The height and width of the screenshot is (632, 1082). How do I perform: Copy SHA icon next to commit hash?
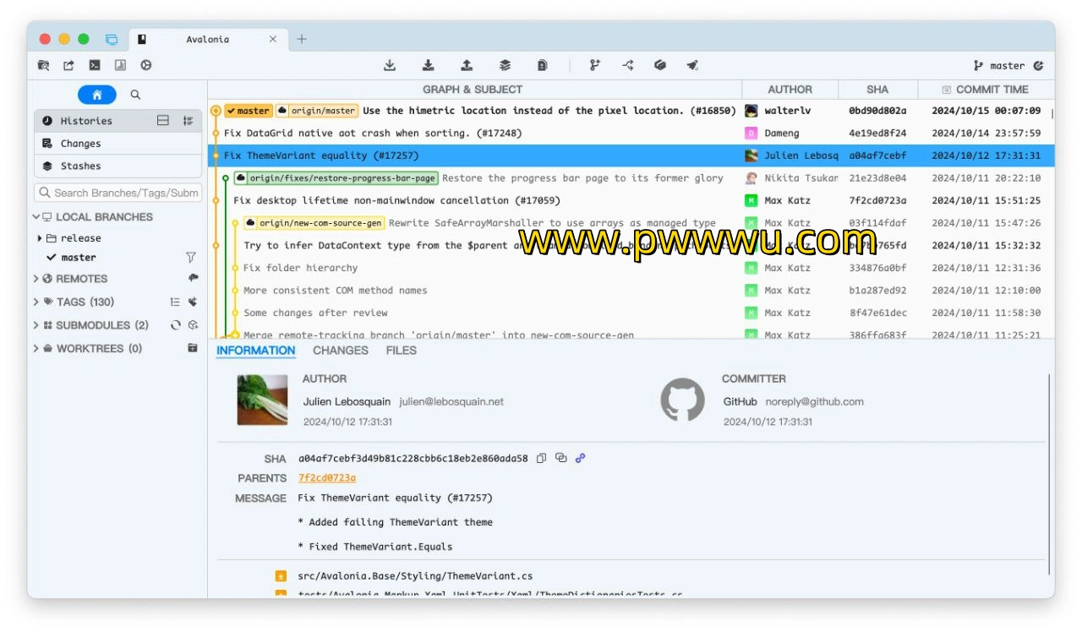[x=542, y=458]
